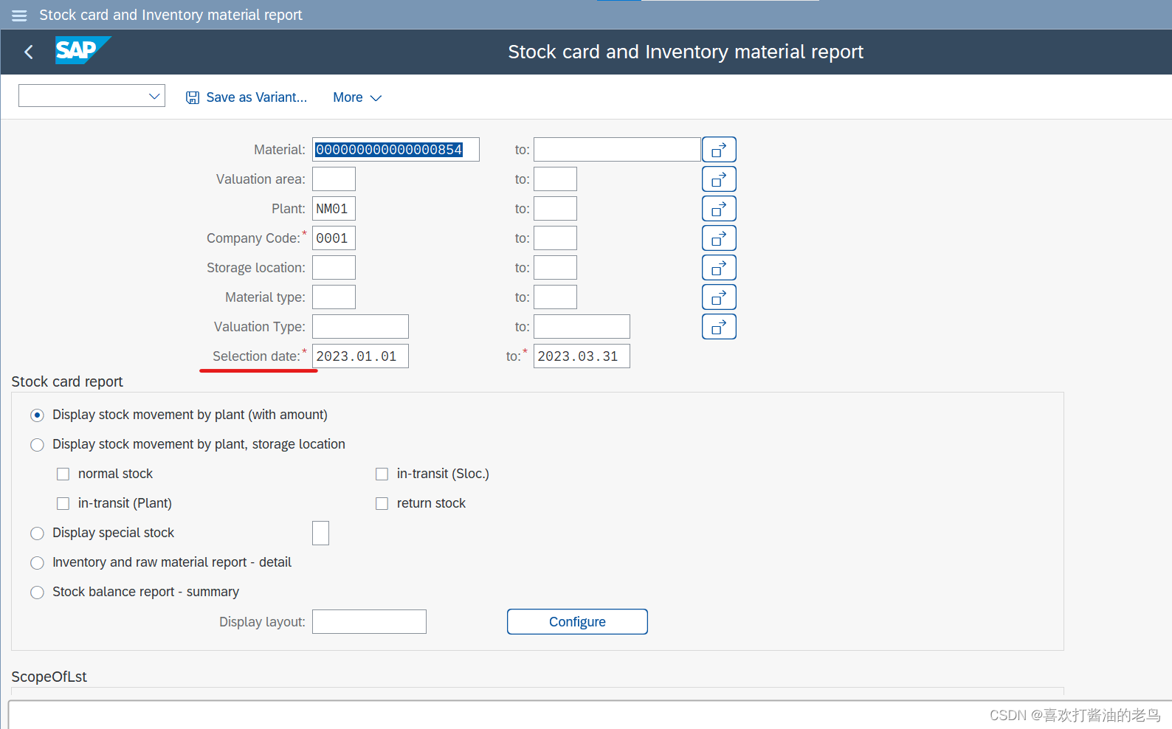Open multiple selection for Plant
The height and width of the screenshot is (729, 1172).
click(x=719, y=209)
